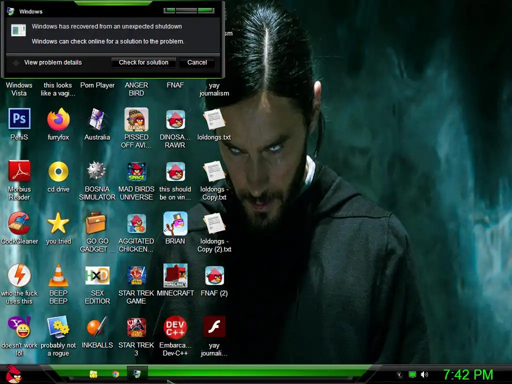512x384 pixels.
Task: Open loldongs - Copy (2).txt file icon
Action: (x=214, y=223)
